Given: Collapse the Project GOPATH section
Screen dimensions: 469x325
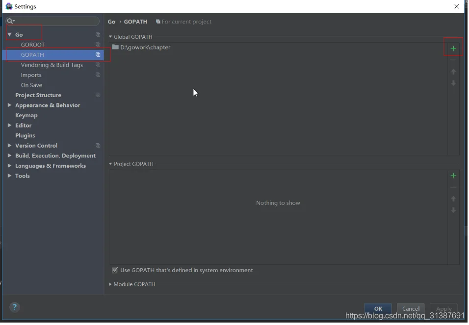Looking at the screenshot, I should coord(110,164).
